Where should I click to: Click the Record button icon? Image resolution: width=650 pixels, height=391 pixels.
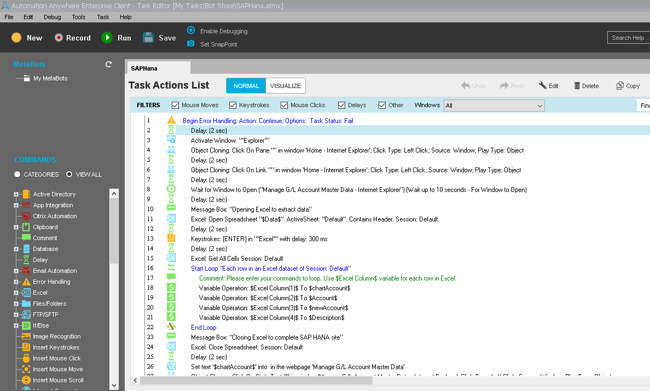(59, 38)
